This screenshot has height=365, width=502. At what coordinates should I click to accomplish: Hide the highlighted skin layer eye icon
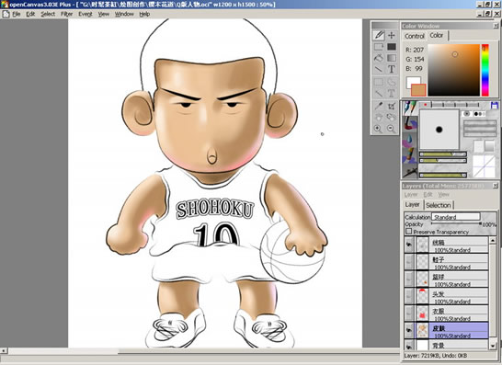409,330
